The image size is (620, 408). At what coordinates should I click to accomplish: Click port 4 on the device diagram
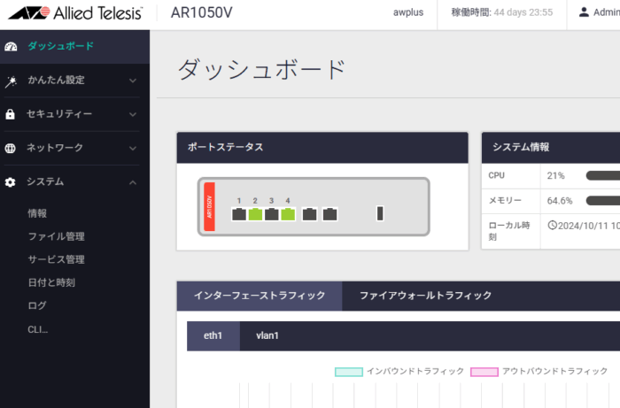288,213
